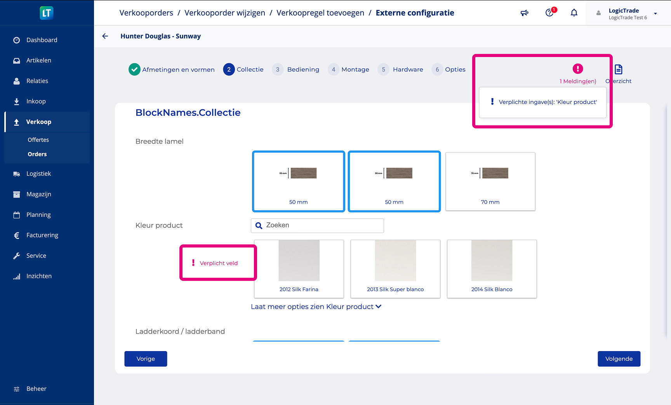
Task: Open Dashboard from the sidebar
Action: [x=42, y=40]
